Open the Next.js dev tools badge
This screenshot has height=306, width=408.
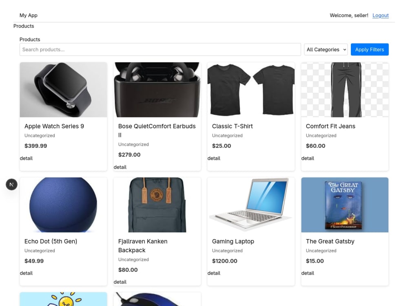(x=11, y=185)
